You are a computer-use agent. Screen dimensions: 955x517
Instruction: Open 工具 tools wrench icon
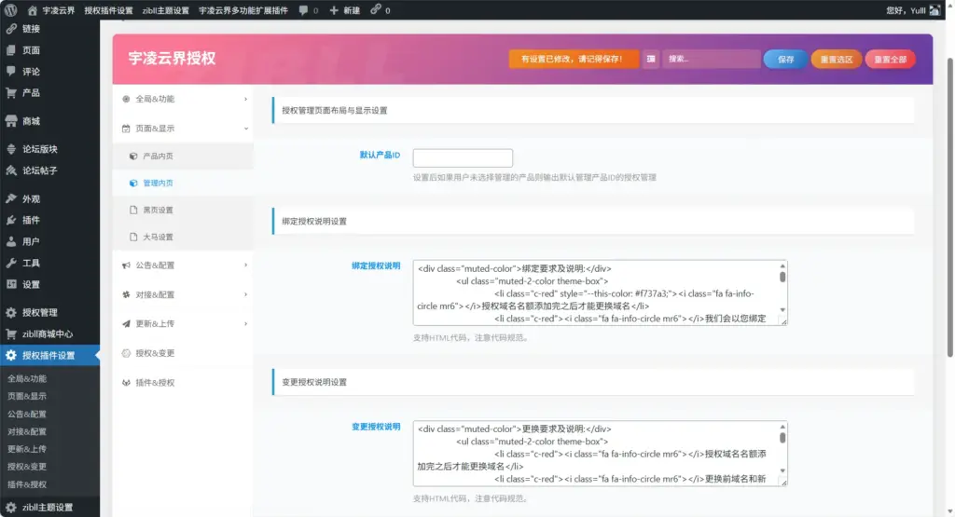pos(11,263)
